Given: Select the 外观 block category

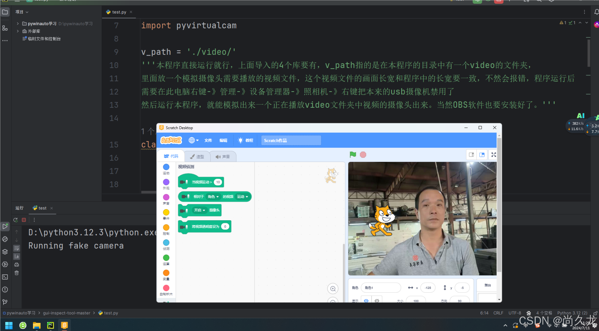Looking at the screenshot, I should [166, 184].
